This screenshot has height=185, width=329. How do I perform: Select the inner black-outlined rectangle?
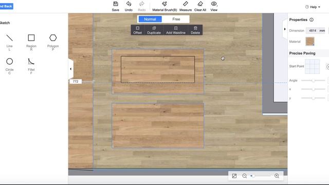(x=158, y=69)
